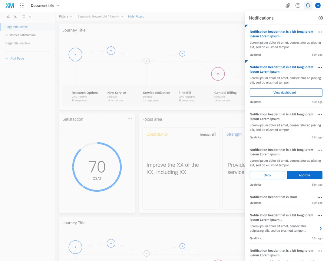Select Research Options node in top journey chart
Viewport: 327px width, 261px height.
(x=75, y=55)
